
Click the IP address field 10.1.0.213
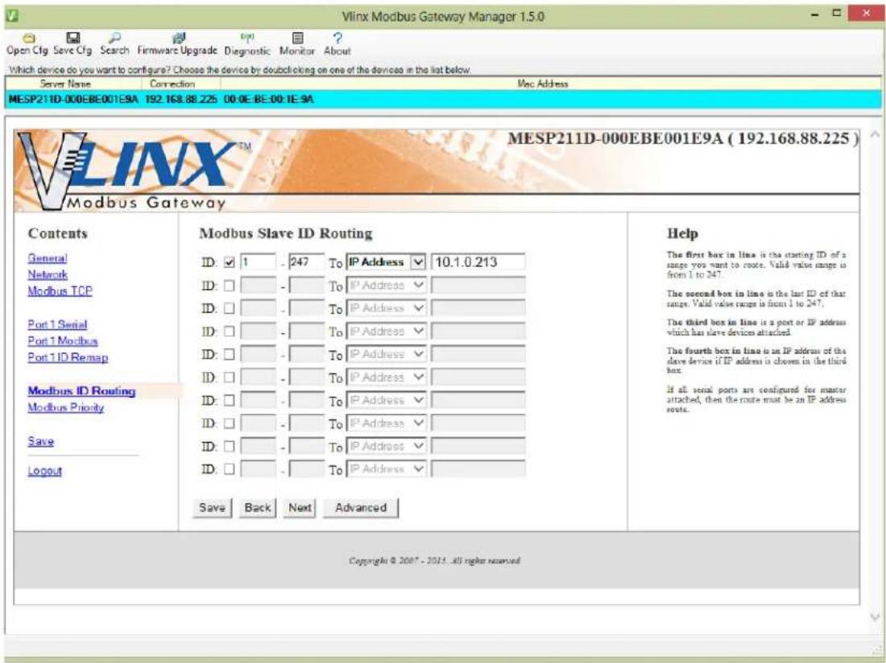pyautogui.click(x=478, y=263)
